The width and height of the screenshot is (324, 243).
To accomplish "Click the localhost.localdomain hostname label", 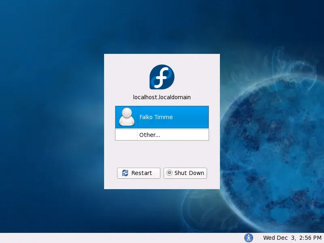I will click(x=162, y=97).
